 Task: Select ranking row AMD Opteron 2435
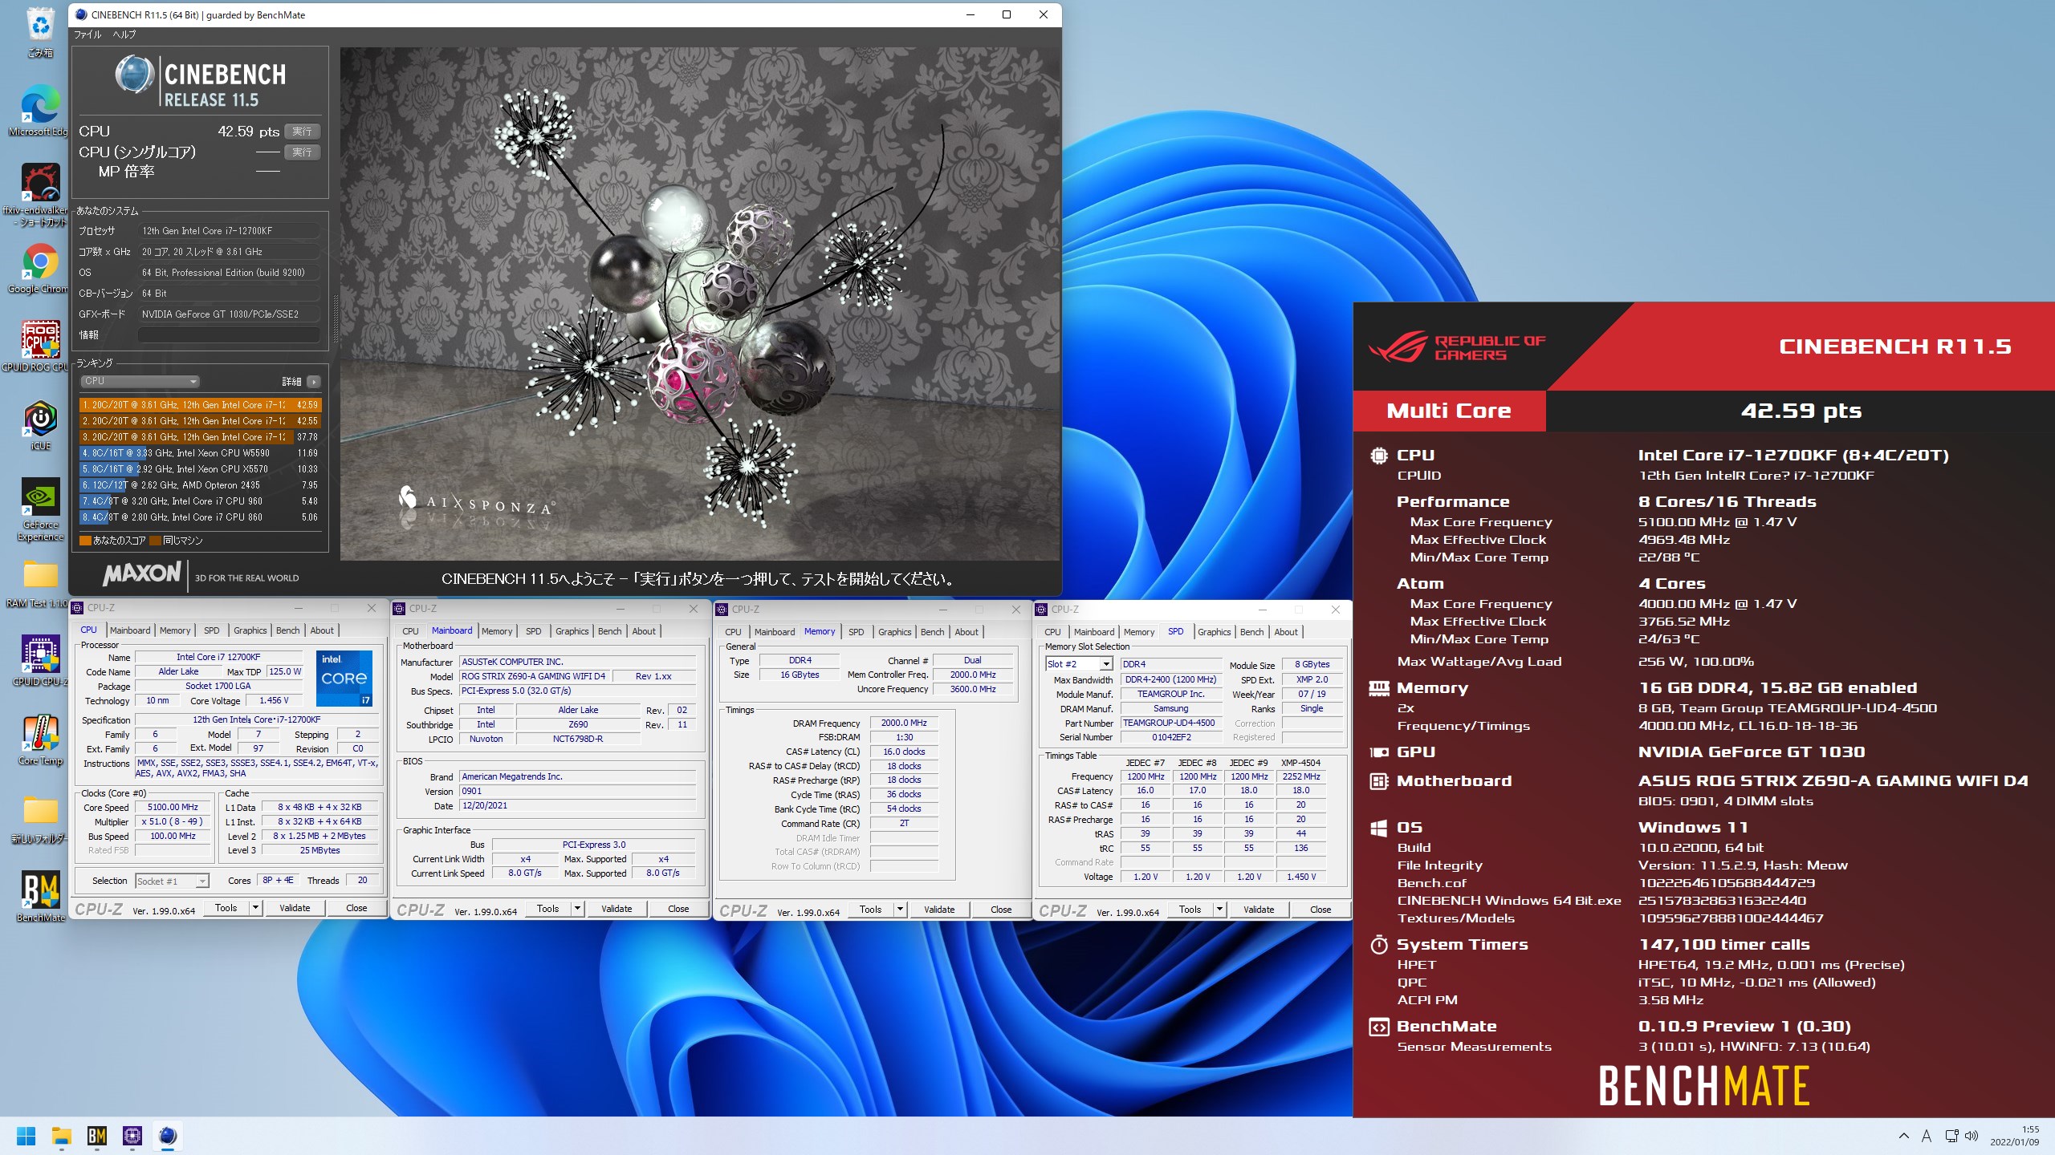(199, 485)
